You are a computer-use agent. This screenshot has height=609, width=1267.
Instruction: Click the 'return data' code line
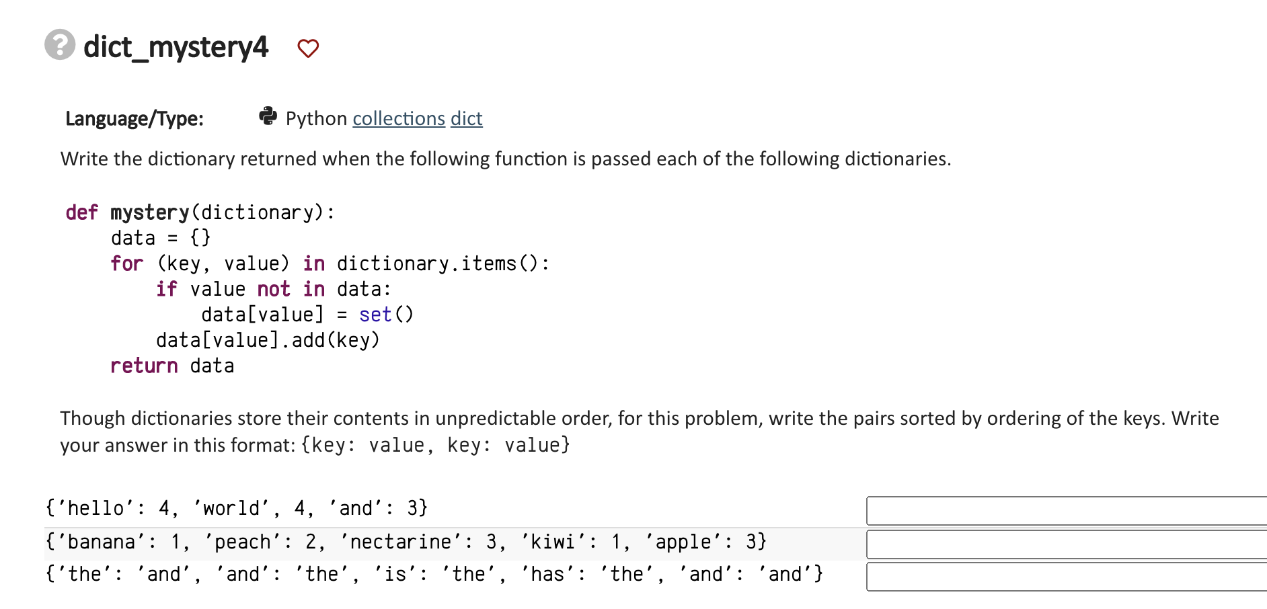pyautogui.click(x=172, y=366)
